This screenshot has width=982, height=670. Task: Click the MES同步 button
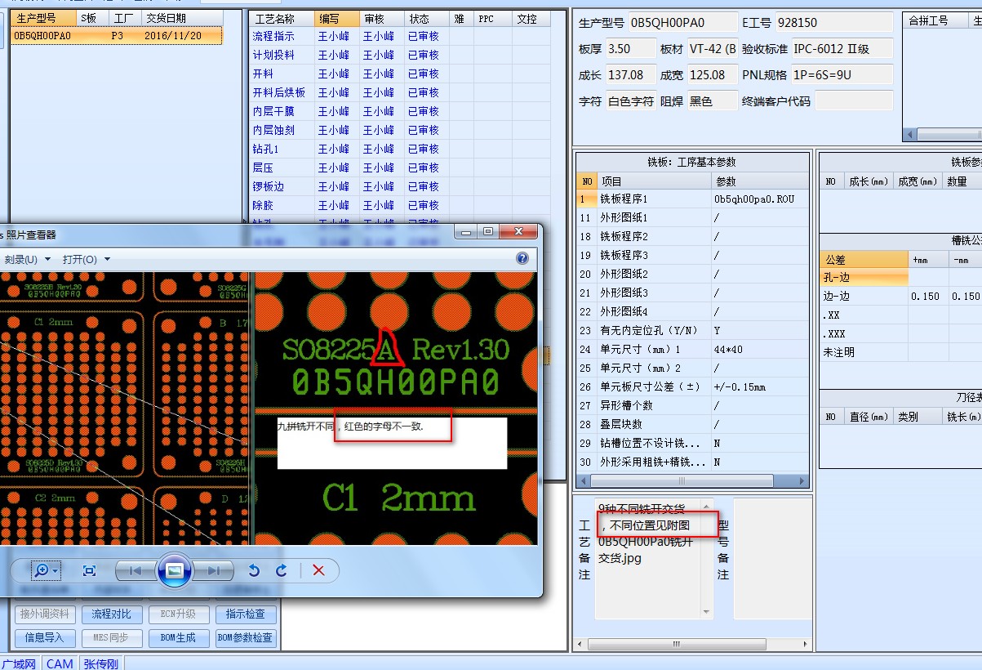coord(113,637)
